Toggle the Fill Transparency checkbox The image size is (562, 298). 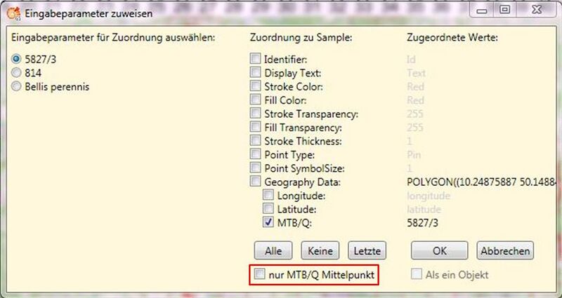tap(255, 127)
